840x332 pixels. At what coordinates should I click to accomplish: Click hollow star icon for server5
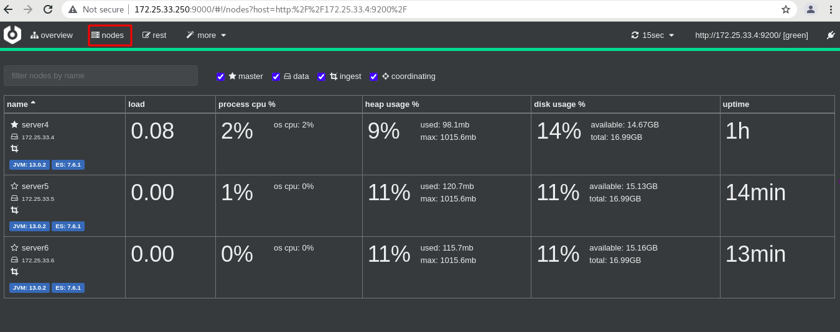click(x=14, y=186)
